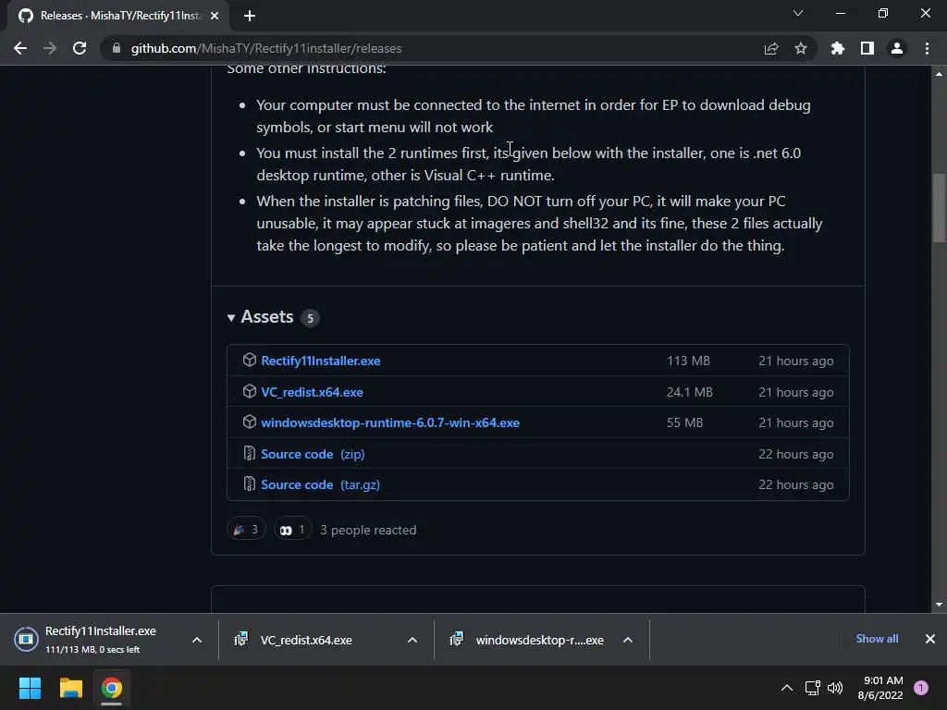Open the notification badge
The height and width of the screenshot is (710, 947).
921,688
